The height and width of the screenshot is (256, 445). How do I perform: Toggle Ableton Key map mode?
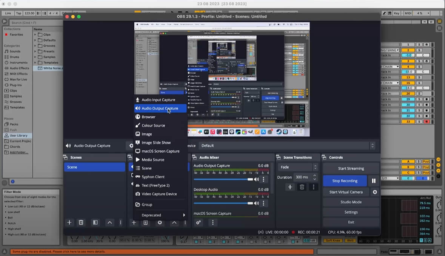pyautogui.click(x=396, y=13)
